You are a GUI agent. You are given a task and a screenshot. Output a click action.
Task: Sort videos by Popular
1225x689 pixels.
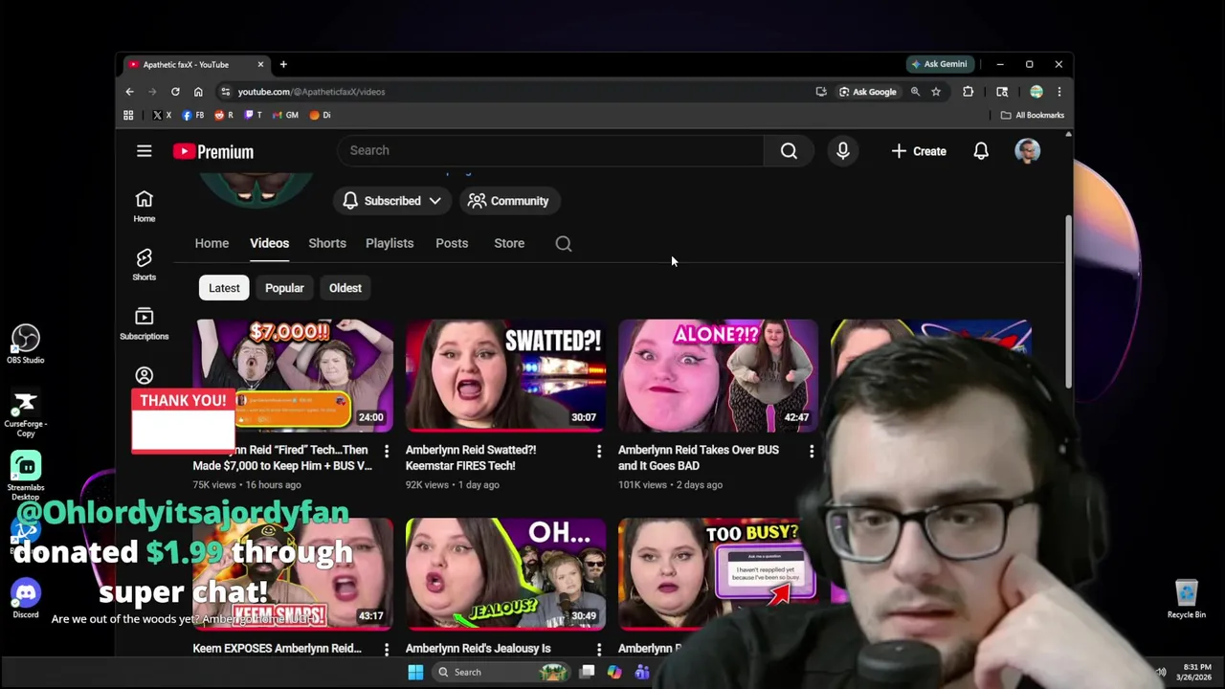tap(284, 288)
